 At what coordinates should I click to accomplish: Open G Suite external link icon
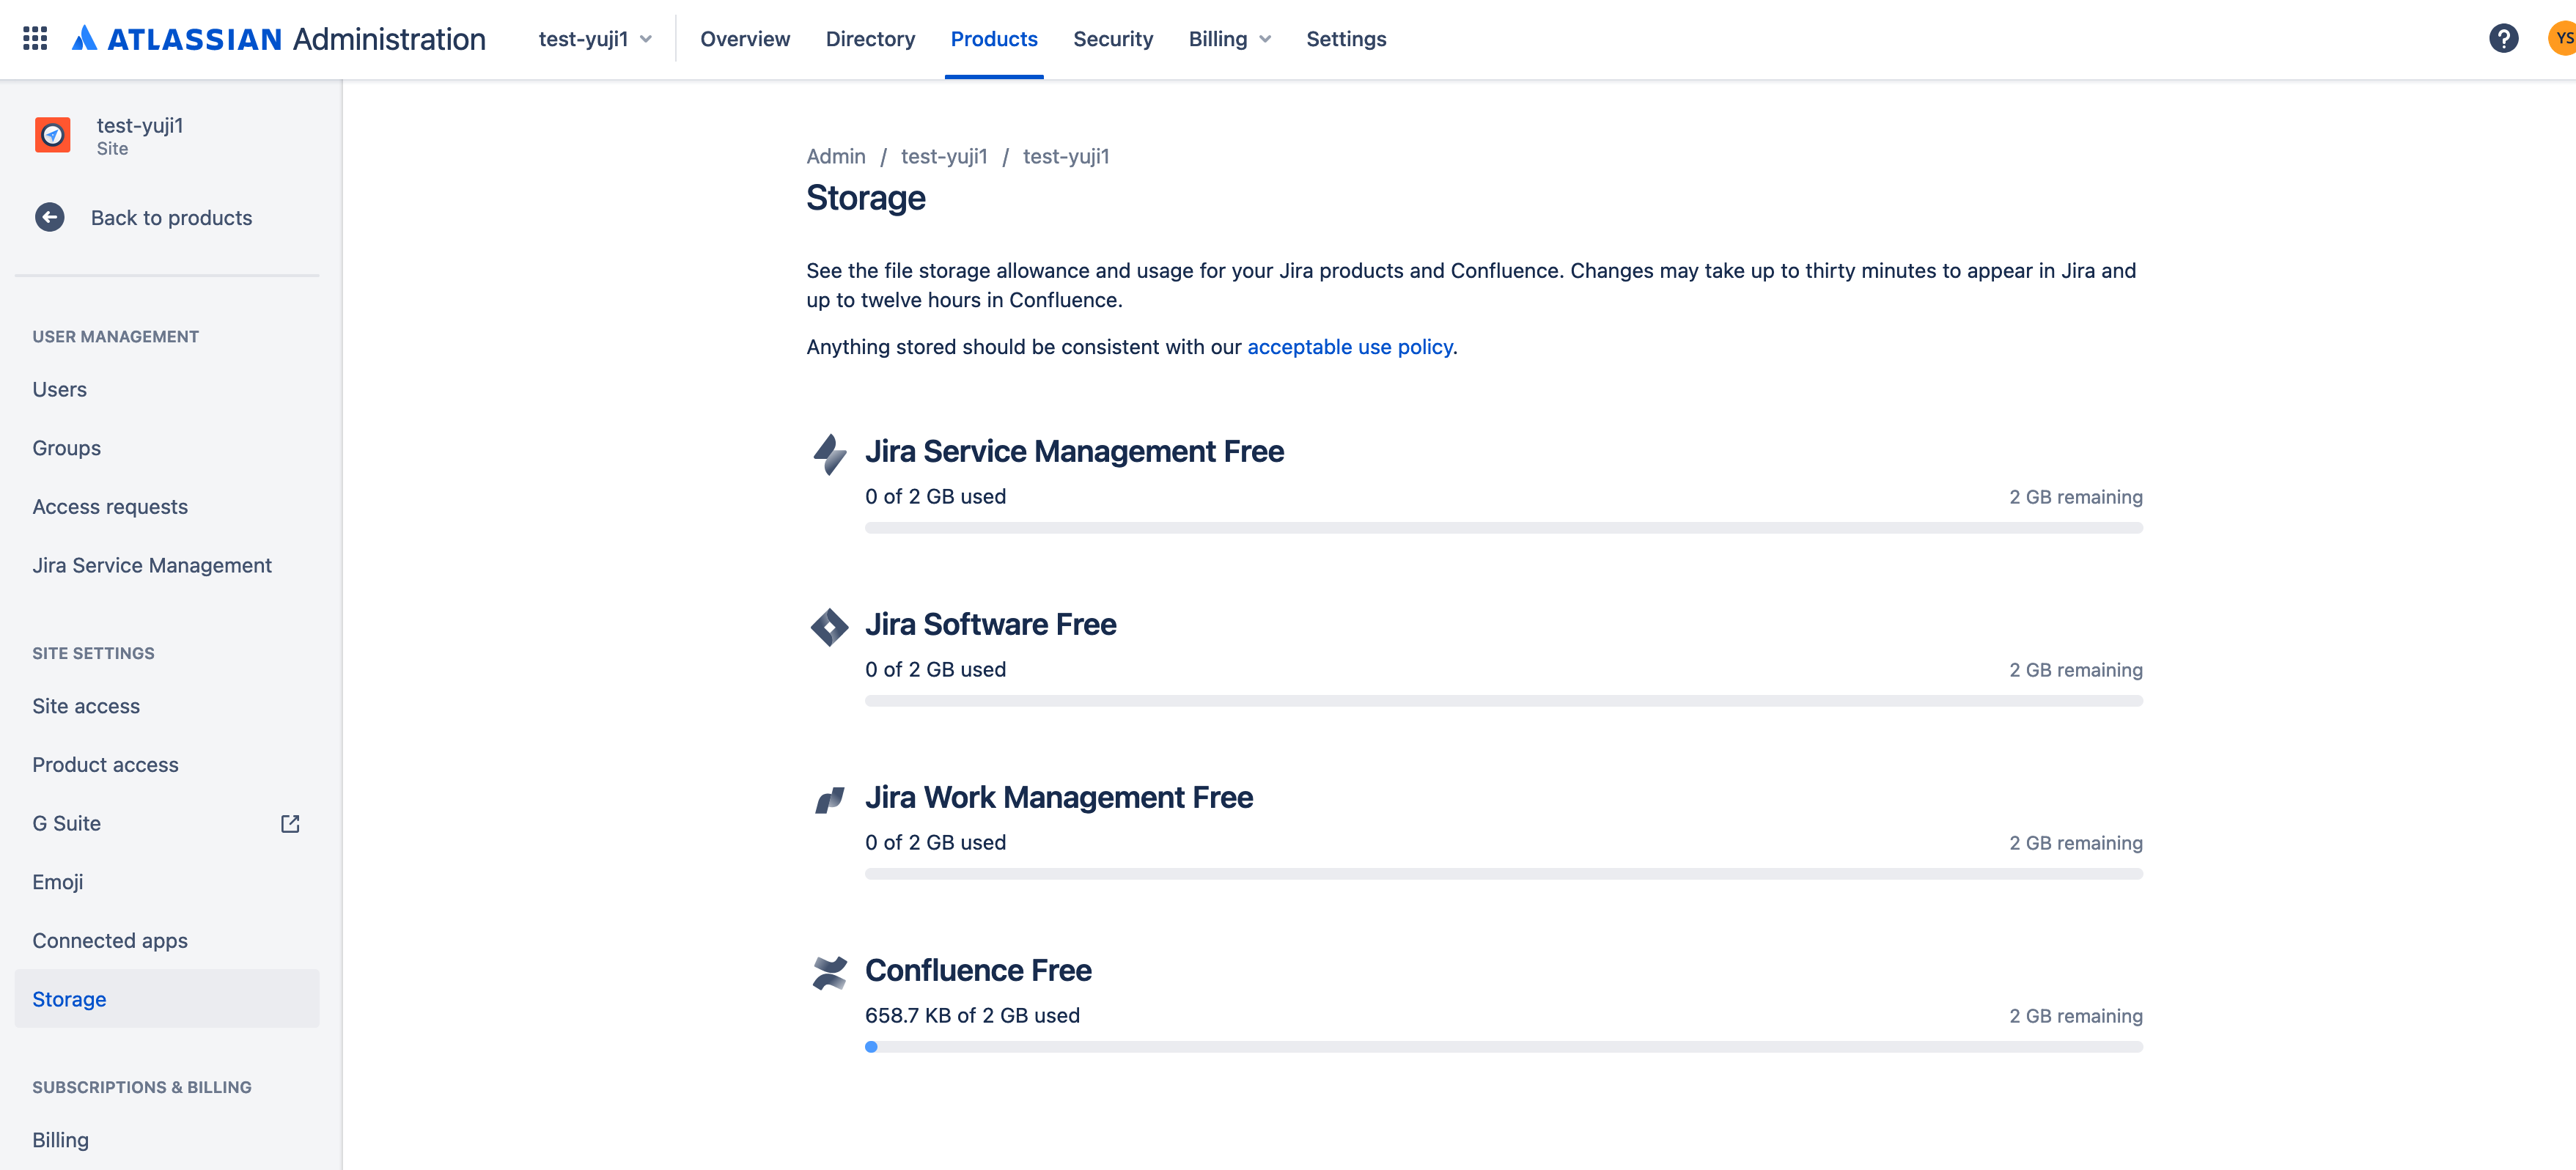[290, 823]
